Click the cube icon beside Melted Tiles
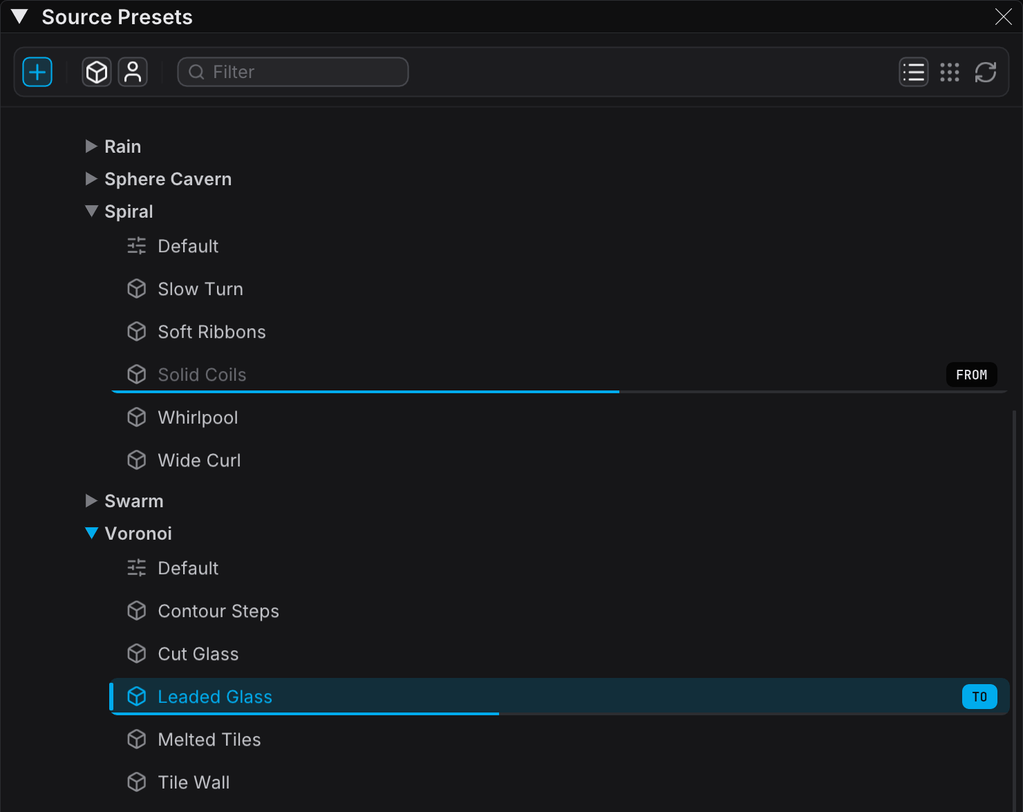The width and height of the screenshot is (1023, 812). click(137, 739)
